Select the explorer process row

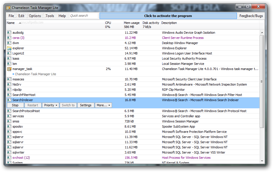click(x=133, y=48)
